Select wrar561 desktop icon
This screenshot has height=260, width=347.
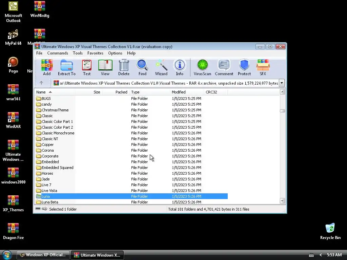(13, 93)
